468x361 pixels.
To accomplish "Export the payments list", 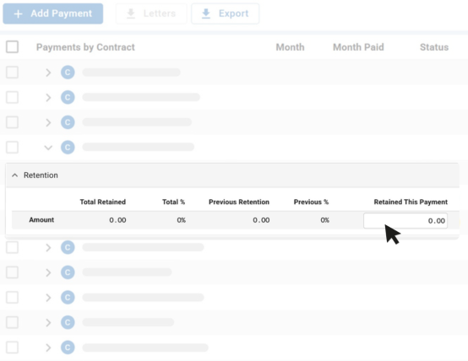I will click(225, 13).
